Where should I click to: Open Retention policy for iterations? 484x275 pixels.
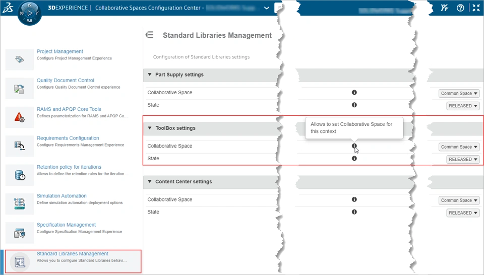coord(69,167)
